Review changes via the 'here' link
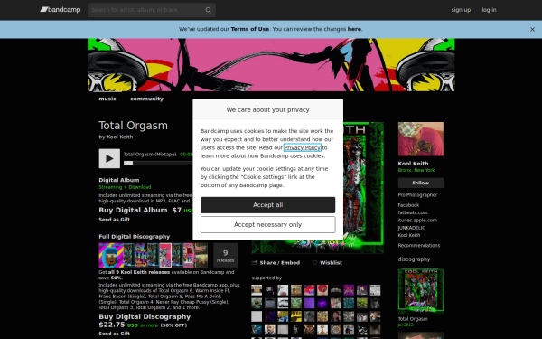 [354, 29]
